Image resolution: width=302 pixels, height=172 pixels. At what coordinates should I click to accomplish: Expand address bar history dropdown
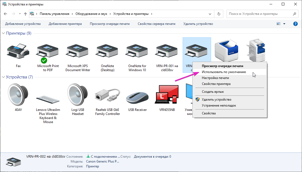211,14
